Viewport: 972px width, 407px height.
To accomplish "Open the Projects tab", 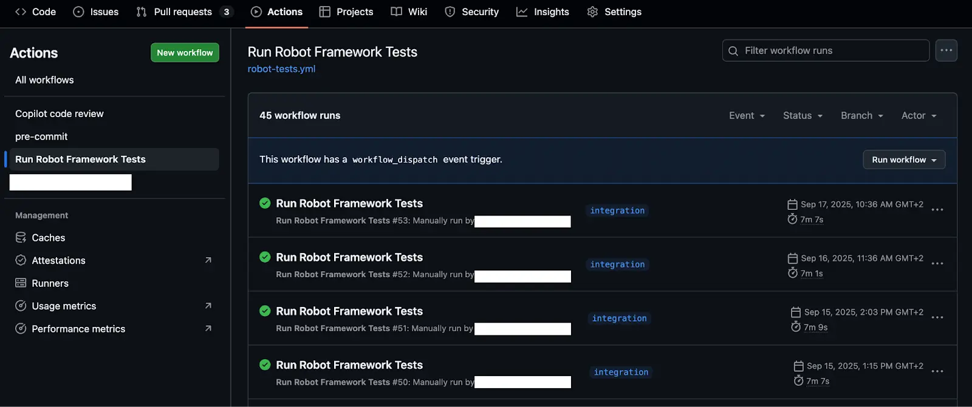I will [346, 12].
